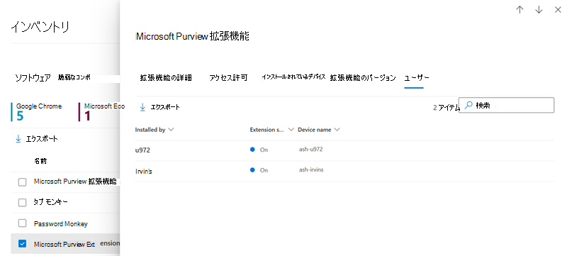Image resolution: width=567 pixels, height=256 pixels.
Task: Open Microsoft Purview 拡張機能 list entry
Action: tap(75, 182)
